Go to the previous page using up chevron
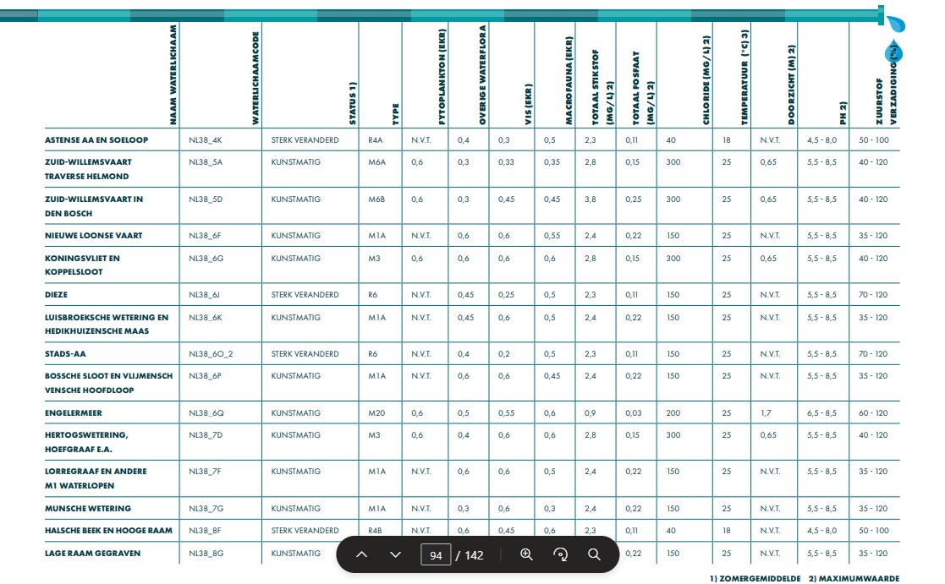 click(x=361, y=554)
